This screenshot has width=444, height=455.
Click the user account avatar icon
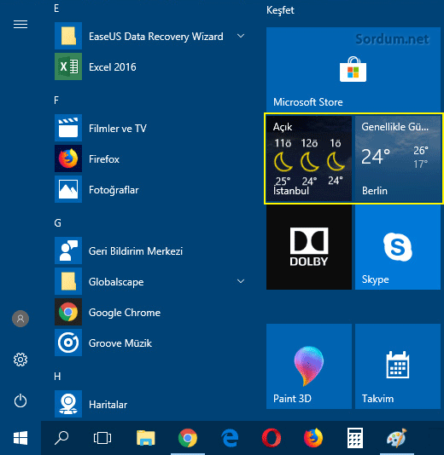20,319
